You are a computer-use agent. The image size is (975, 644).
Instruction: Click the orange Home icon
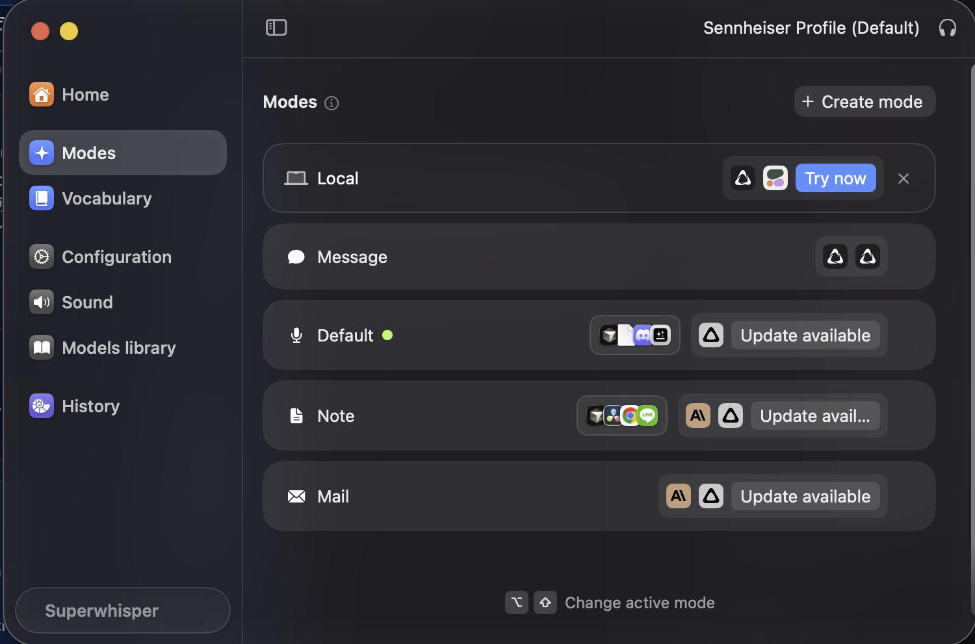[42, 94]
